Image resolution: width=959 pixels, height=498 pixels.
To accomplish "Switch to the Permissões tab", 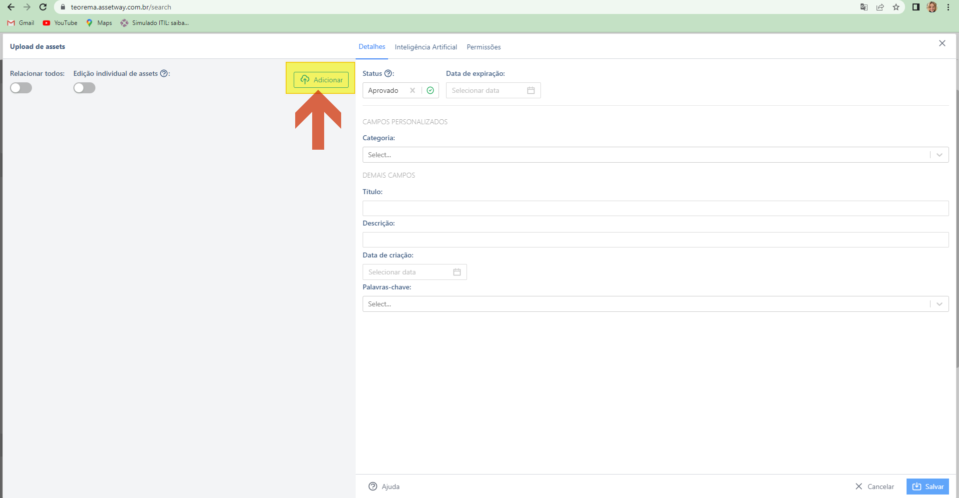I will point(483,47).
